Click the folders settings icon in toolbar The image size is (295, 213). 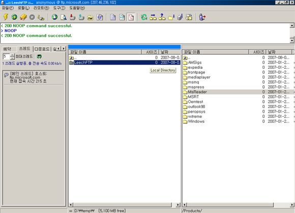coord(189,17)
